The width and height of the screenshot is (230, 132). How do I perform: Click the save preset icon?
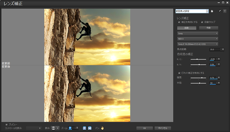click(212, 11)
